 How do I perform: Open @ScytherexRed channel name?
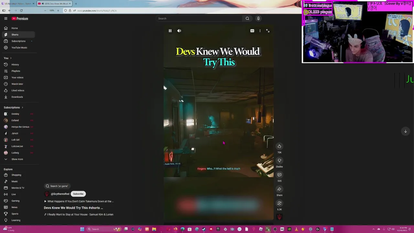(60, 194)
